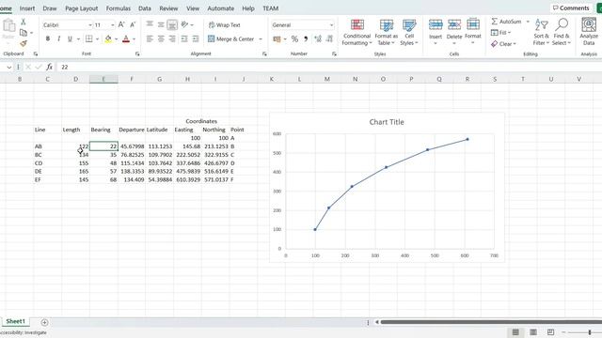
Task: Expand Merge & Center options arrow
Action: pyautogui.click(x=261, y=38)
